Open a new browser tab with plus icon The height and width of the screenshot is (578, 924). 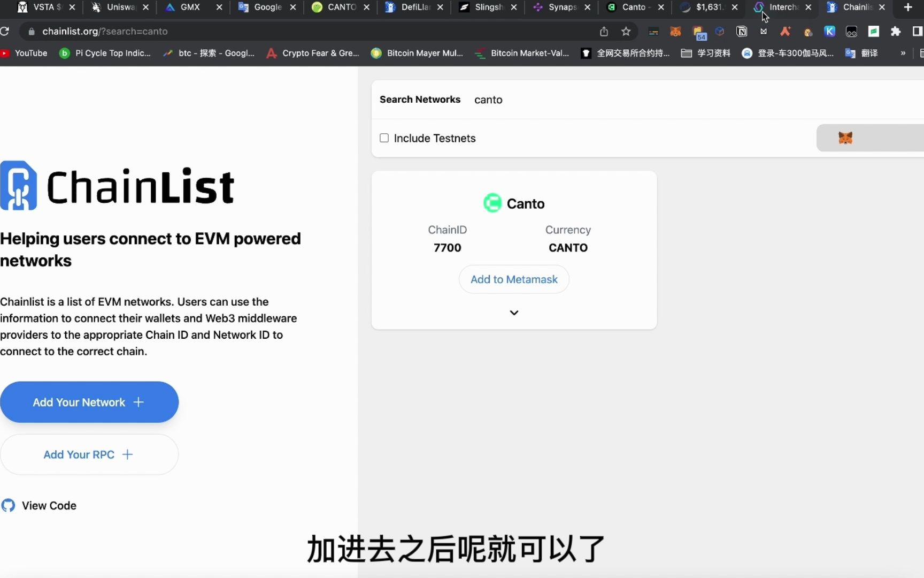[x=907, y=7]
